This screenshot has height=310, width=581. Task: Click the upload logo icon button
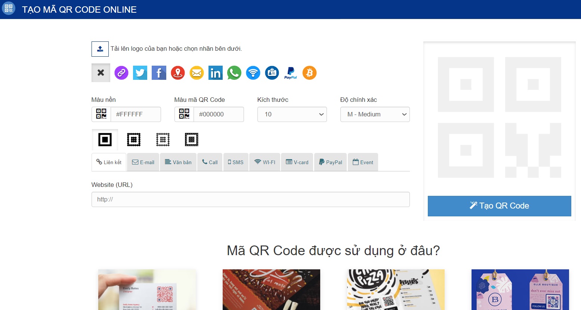[x=100, y=49]
